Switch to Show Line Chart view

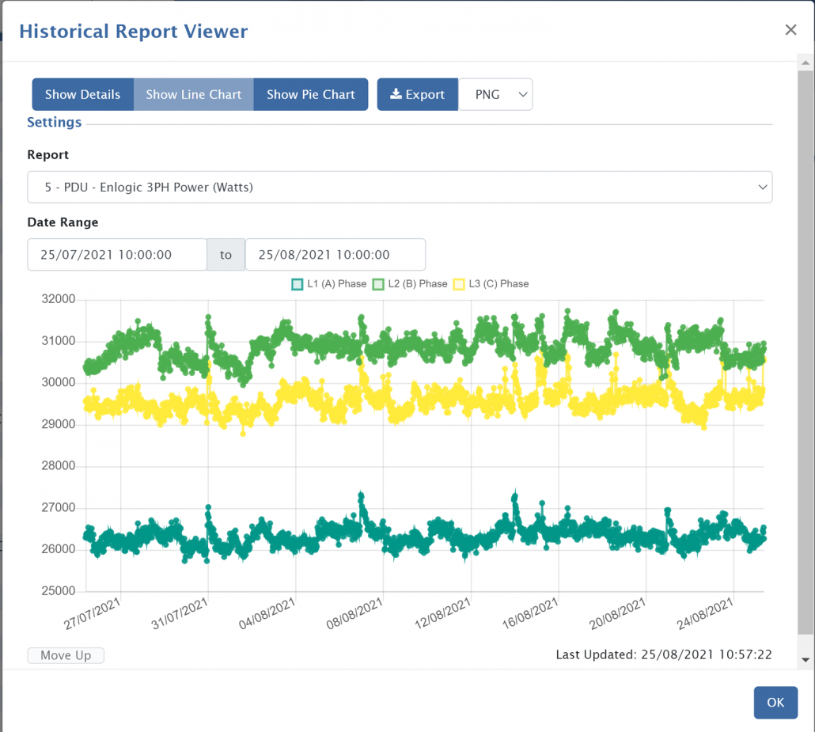click(193, 94)
